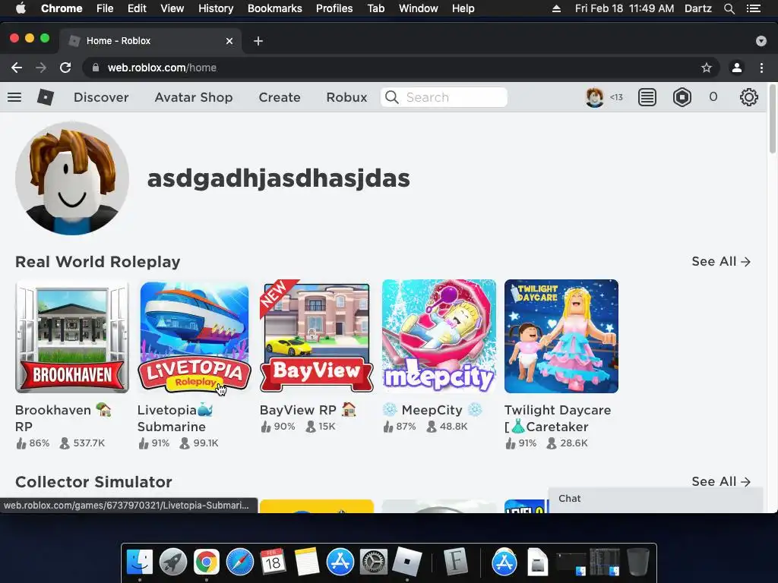The image size is (778, 583).
Task: Click the Search input field
Action: (444, 97)
